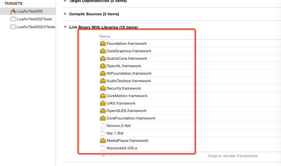The height and width of the screenshot is (166, 281).
Task: Click the OpenAL.framework toolbox icon
Action: click(103, 66)
